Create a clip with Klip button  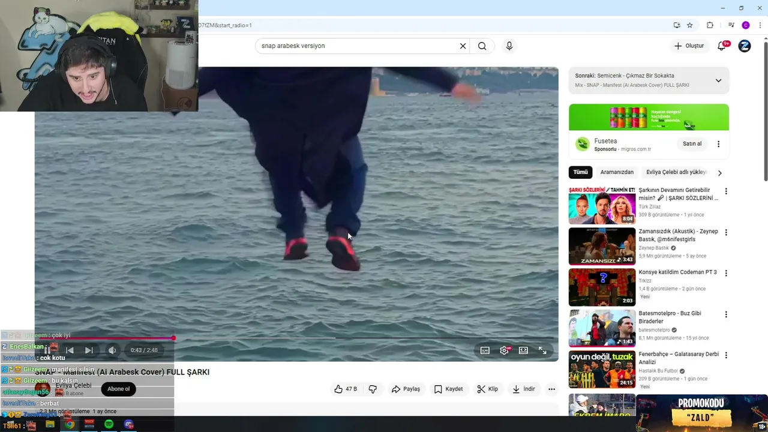point(487,389)
